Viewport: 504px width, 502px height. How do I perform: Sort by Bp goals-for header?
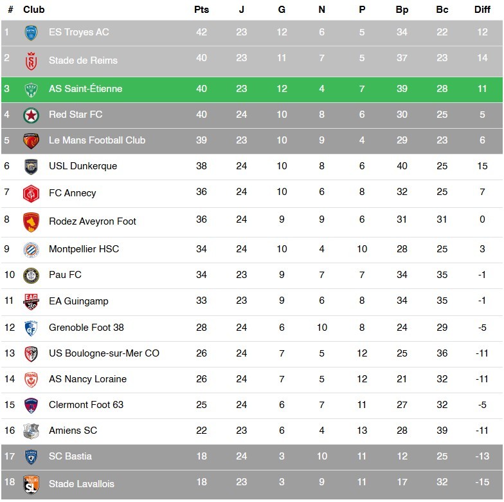point(402,10)
